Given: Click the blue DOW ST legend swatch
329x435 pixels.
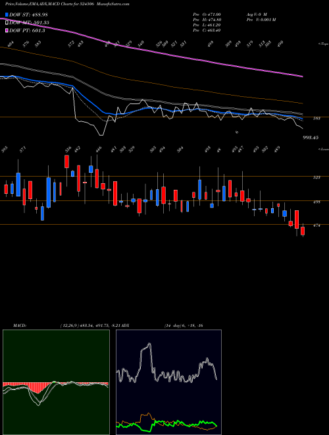Looking at the screenshot, I should coord(7,14).
